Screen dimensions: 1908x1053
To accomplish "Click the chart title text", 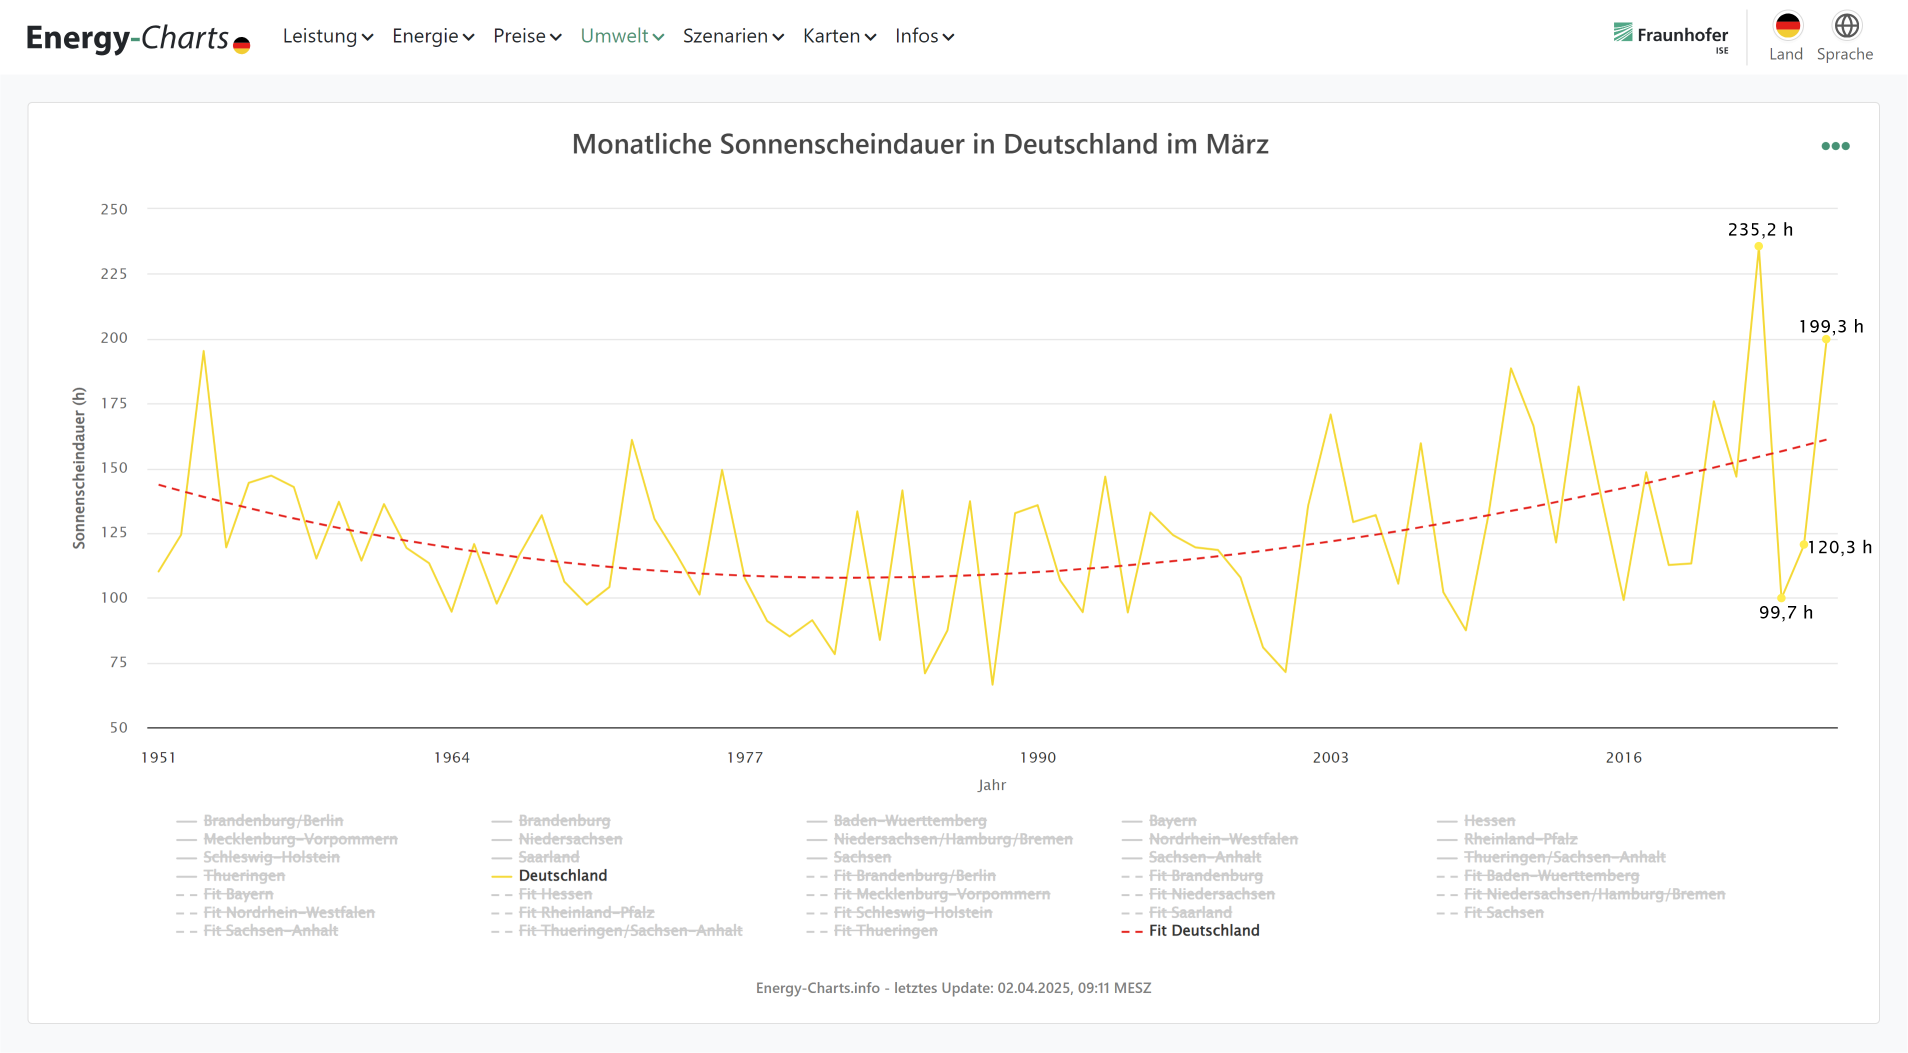I will coord(920,144).
